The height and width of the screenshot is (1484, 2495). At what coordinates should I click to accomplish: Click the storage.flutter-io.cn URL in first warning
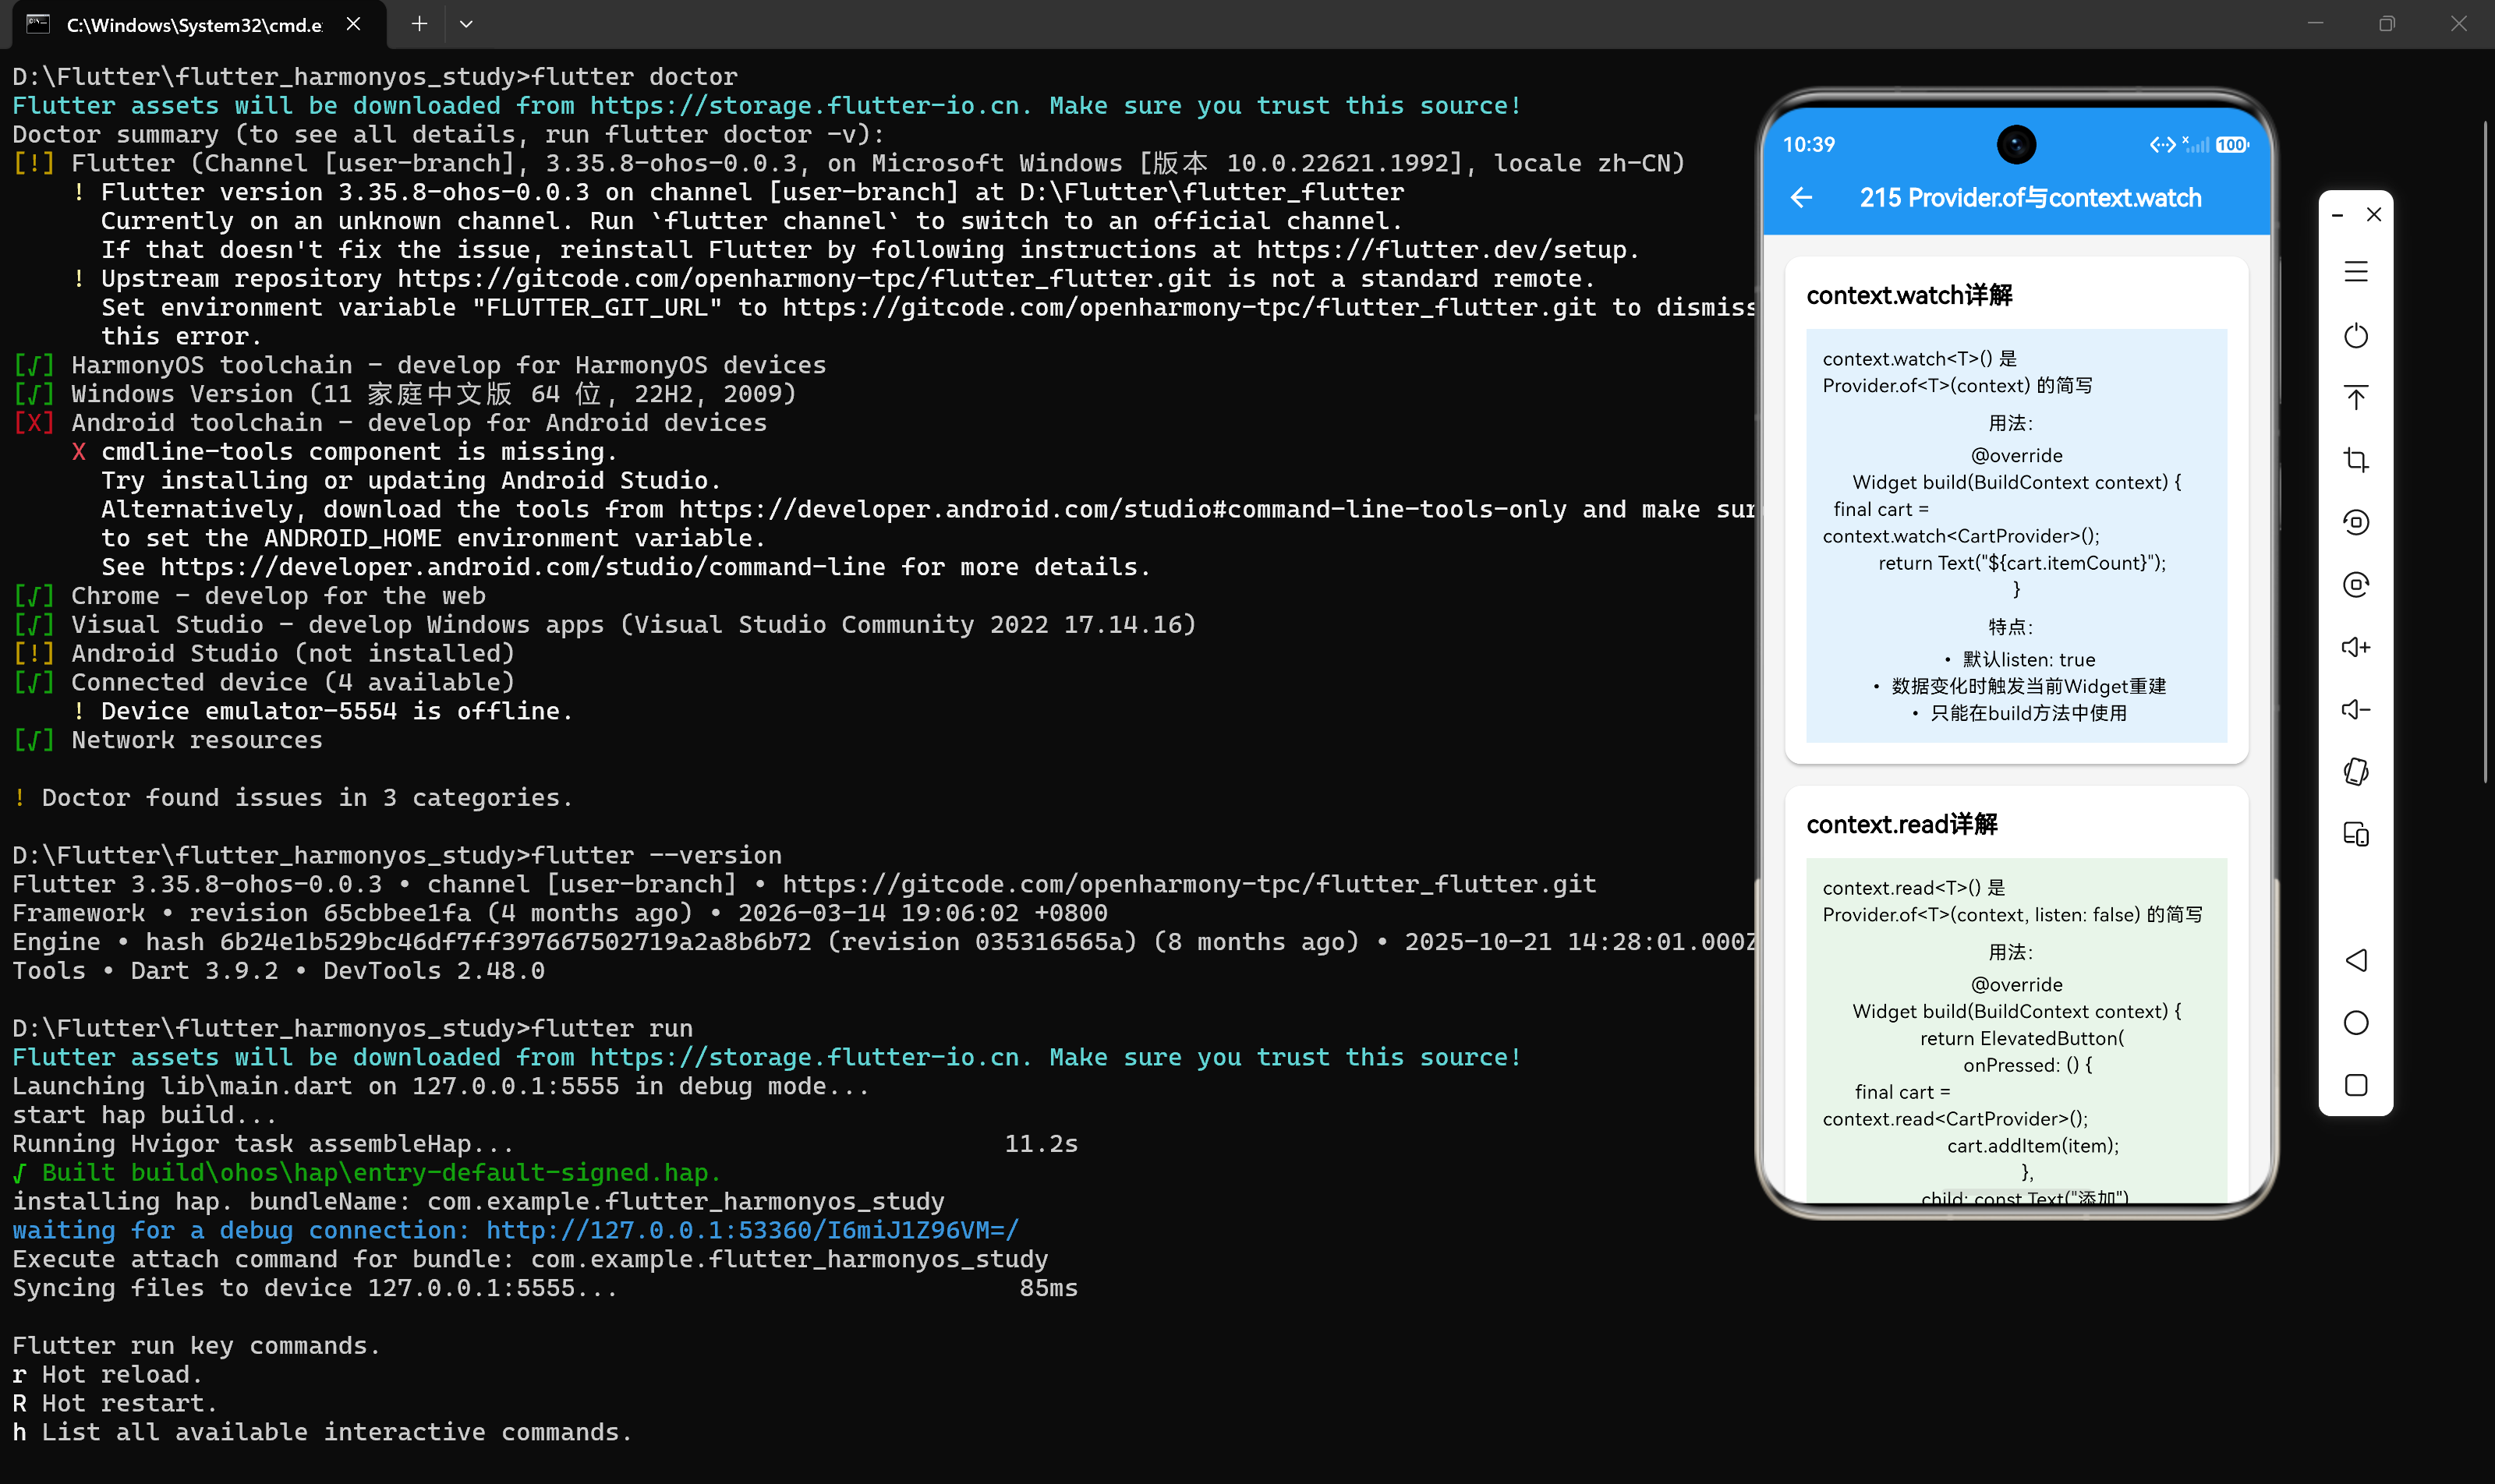(803, 105)
